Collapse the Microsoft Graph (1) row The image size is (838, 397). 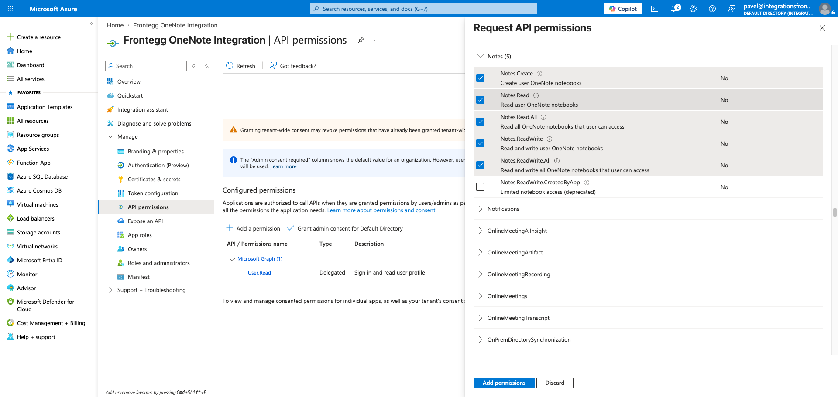(232, 259)
